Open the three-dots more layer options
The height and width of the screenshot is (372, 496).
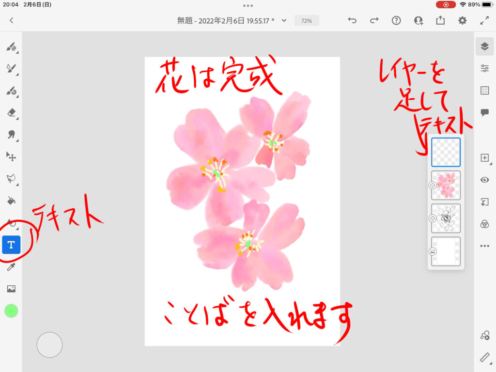[484, 246]
